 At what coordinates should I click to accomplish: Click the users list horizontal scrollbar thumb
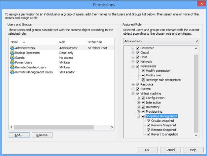54,127
